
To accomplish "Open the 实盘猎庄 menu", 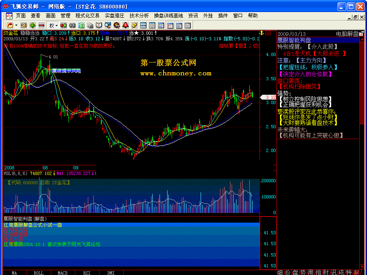I will click(x=114, y=16).
